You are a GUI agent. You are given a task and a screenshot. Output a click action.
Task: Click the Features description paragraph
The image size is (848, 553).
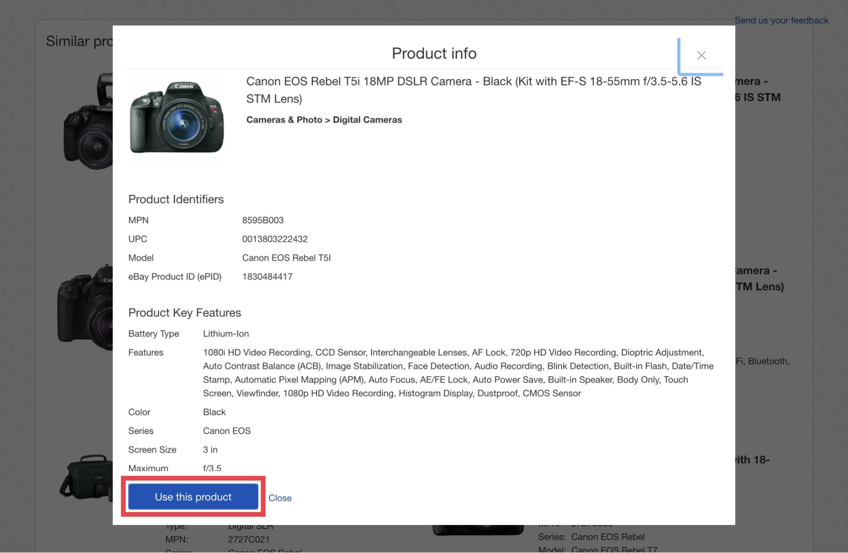[x=458, y=373]
